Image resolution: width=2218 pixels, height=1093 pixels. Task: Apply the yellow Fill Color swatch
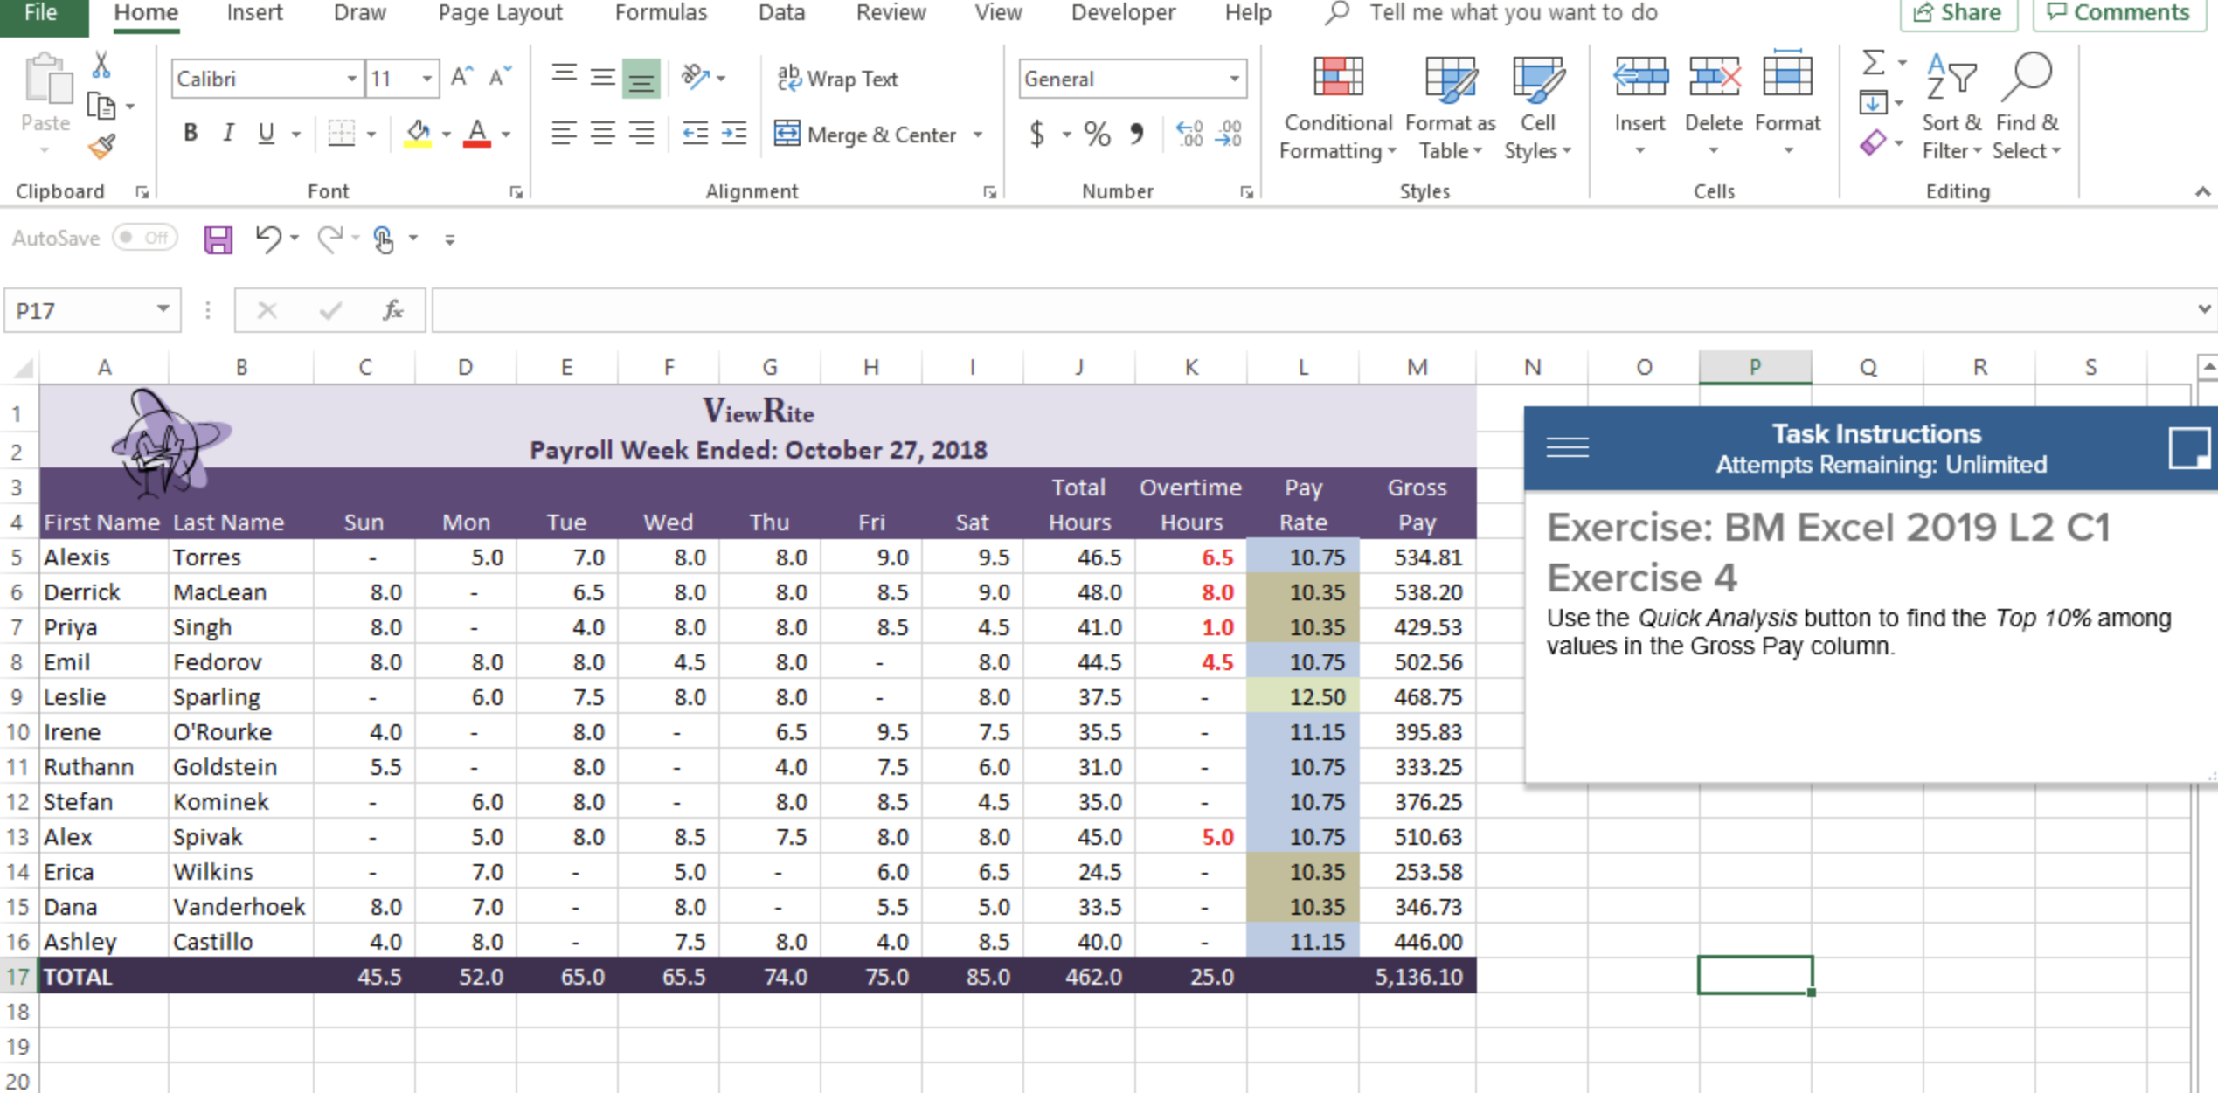tap(418, 134)
